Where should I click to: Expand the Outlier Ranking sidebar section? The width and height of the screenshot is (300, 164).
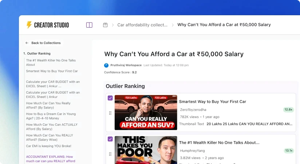coord(37,53)
